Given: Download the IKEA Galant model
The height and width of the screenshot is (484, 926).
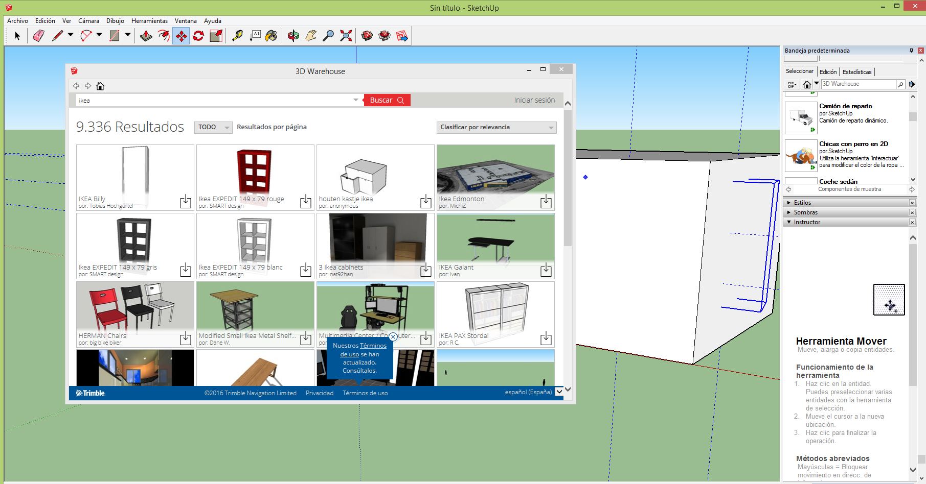Looking at the screenshot, I should tap(546, 270).
